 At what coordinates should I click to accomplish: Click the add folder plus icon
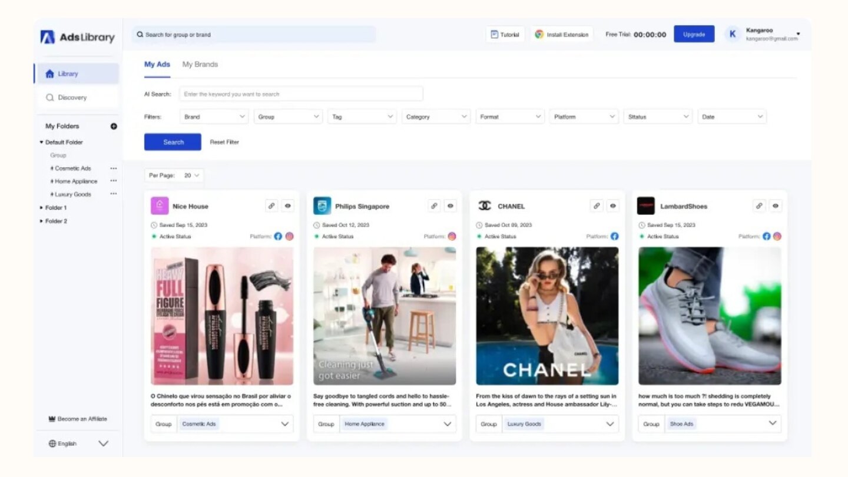click(x=114, y=126)
